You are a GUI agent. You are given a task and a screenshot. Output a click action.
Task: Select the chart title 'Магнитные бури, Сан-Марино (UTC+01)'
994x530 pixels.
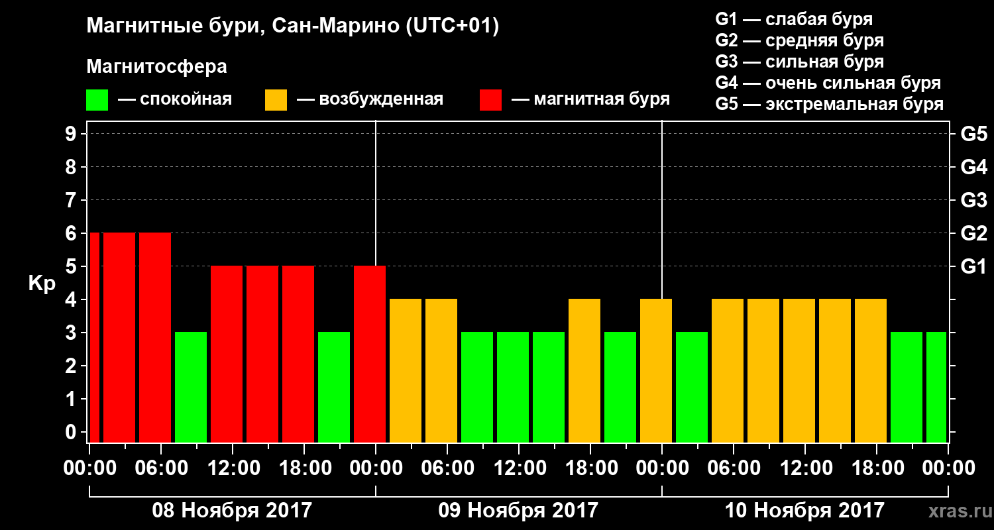(x=292, y=26)
